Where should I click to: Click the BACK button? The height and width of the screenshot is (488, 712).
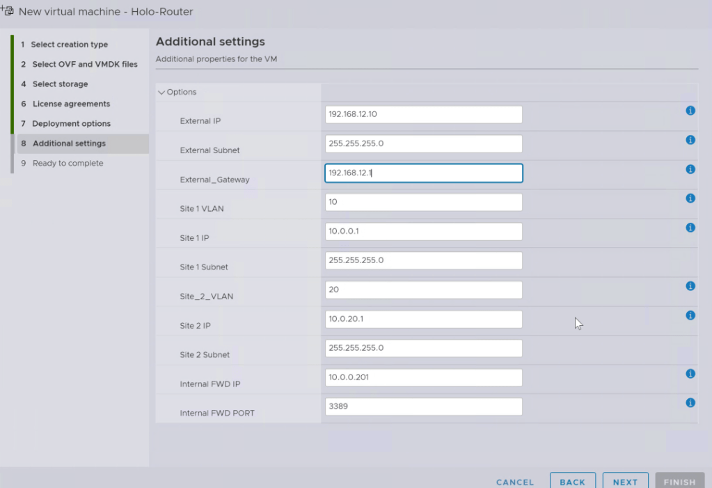(x=572, y=482)
